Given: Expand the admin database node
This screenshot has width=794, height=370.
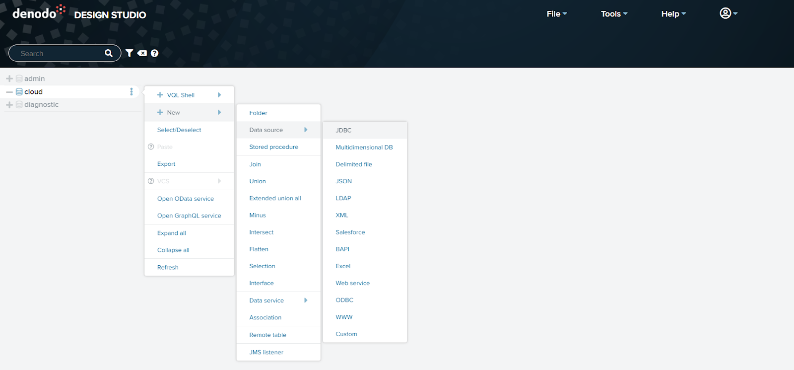Looking at the screenshot, I should [9, 78].
